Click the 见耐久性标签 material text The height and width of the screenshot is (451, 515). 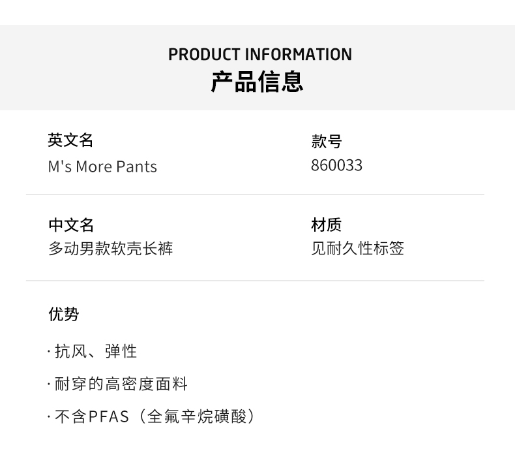tap(357, 249)
